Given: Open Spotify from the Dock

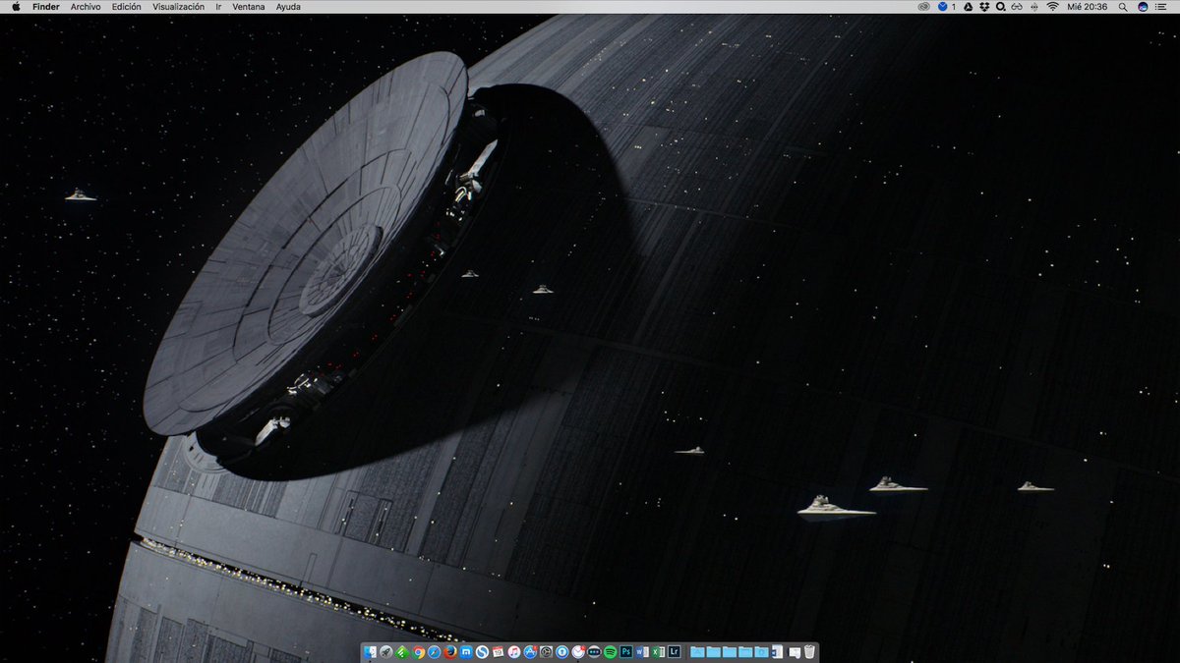Looking at the screenshot, I should pyautogui.click(x=611, y=652).
